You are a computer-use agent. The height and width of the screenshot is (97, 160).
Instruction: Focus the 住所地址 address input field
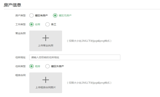[75, 57]
